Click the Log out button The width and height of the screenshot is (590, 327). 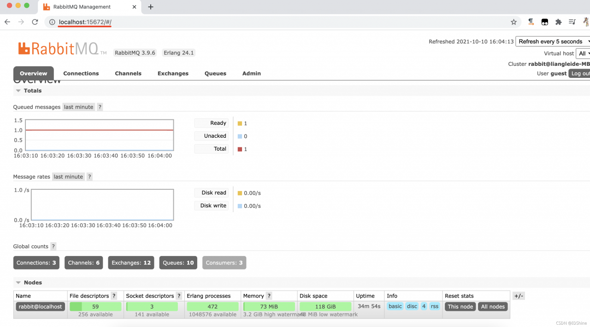pyautogui.click(x=580, y=74)
